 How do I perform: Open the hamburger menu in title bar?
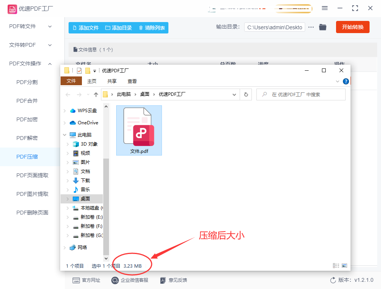[x=325, y=8]
